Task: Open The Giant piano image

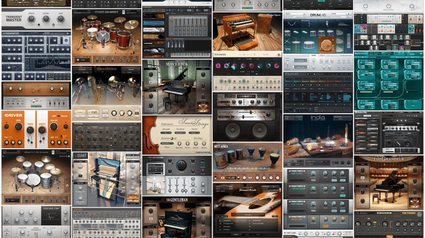Action: click(x=107, y=179)
